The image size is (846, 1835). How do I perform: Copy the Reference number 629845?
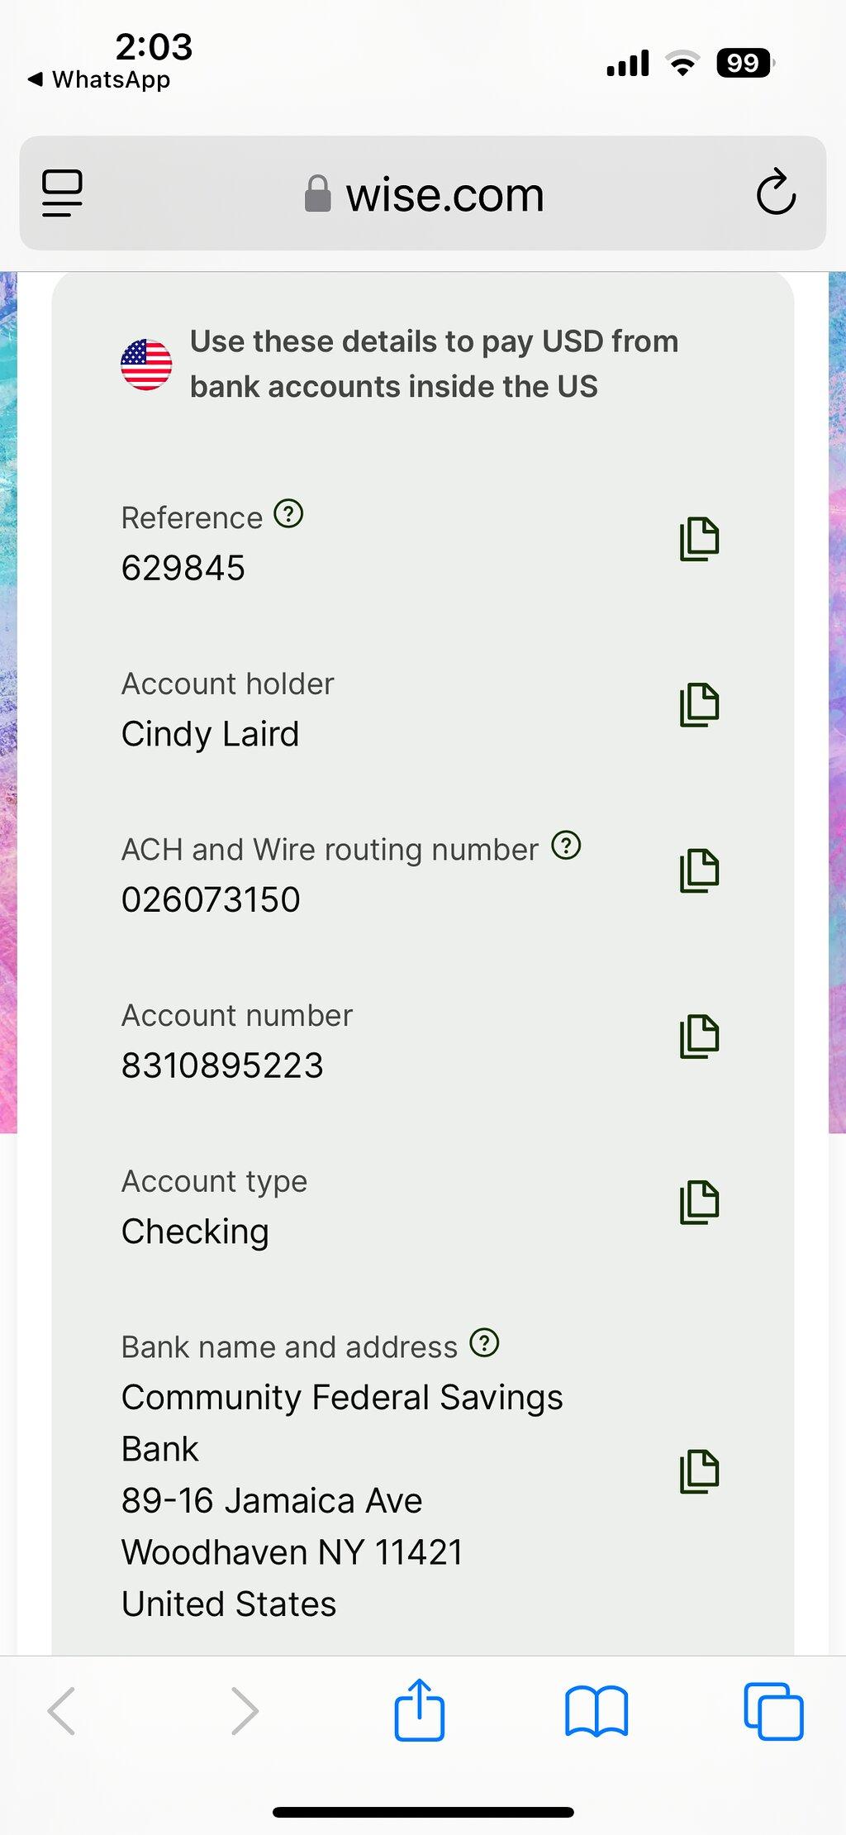700,539
